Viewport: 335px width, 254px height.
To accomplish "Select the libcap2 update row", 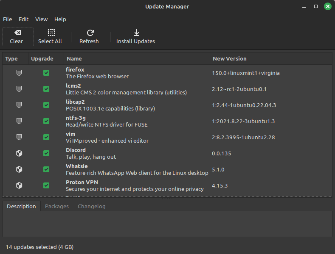I will (x=136, y=105).
